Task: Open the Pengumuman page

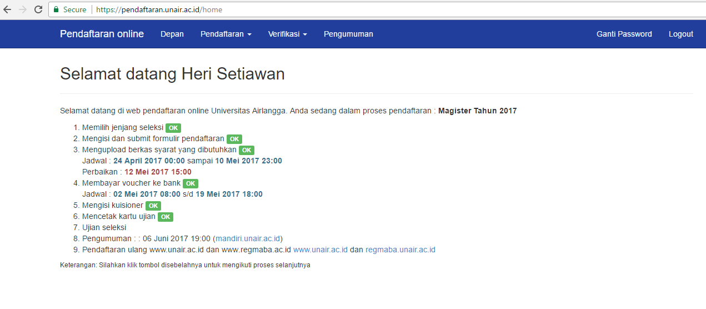Action: (x=348, y=34)
